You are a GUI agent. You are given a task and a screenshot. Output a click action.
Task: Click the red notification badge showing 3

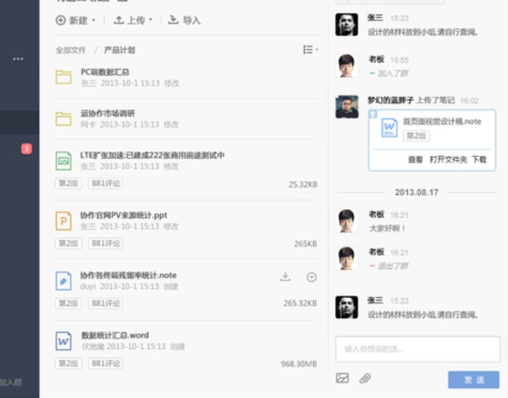[26, 148]
